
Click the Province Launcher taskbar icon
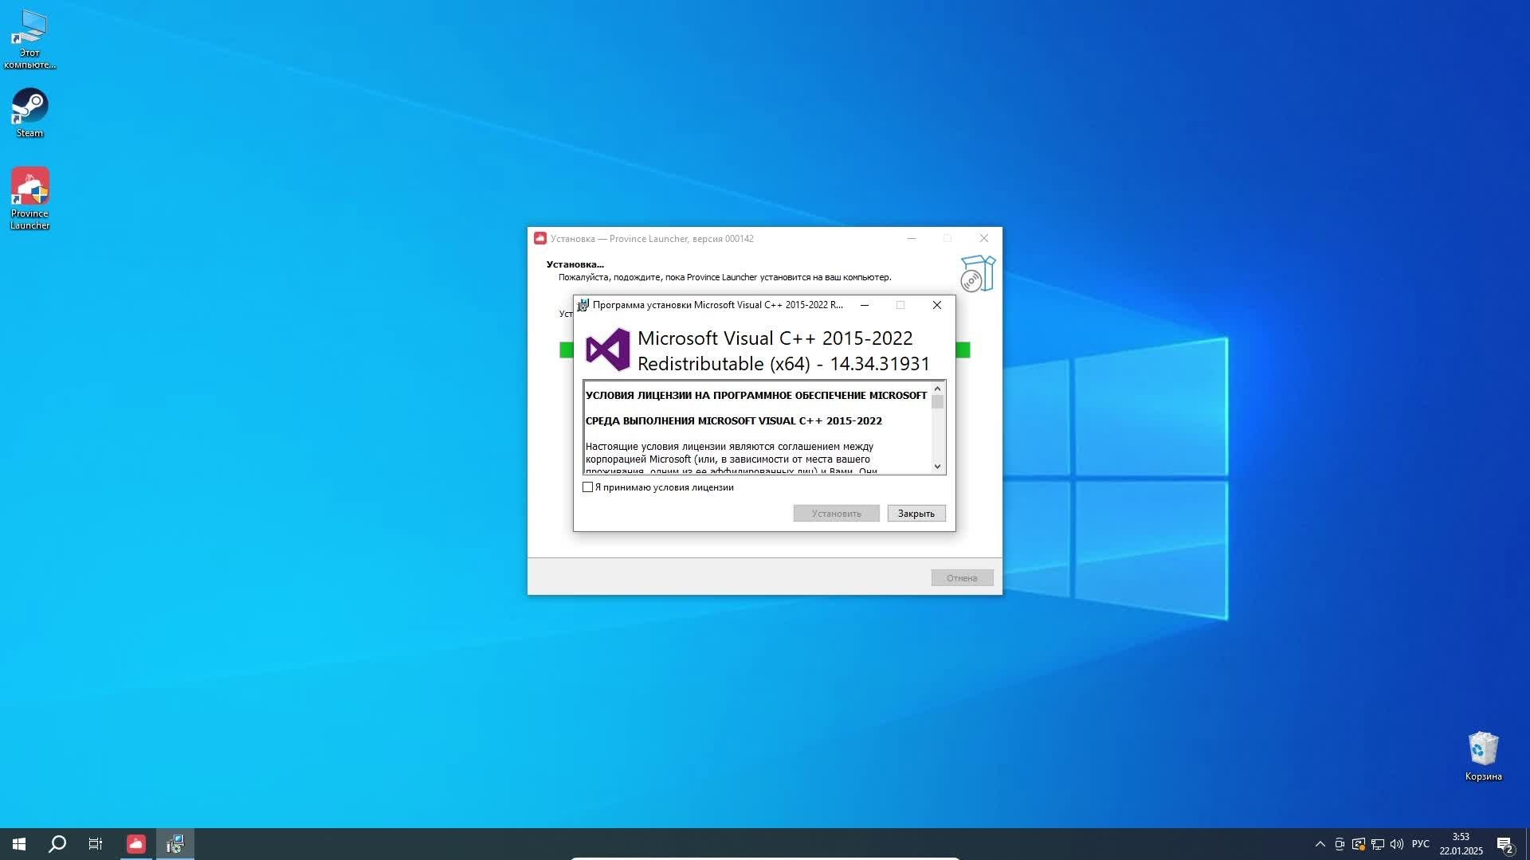pos(136,844)
